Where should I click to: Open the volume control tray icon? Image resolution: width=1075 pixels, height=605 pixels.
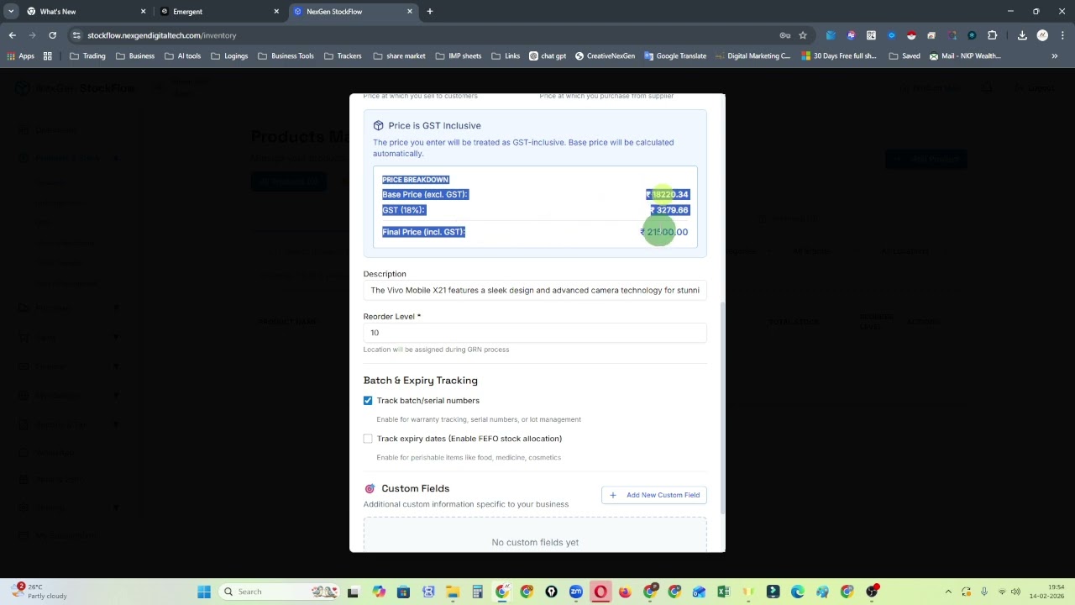[1015, 592]
